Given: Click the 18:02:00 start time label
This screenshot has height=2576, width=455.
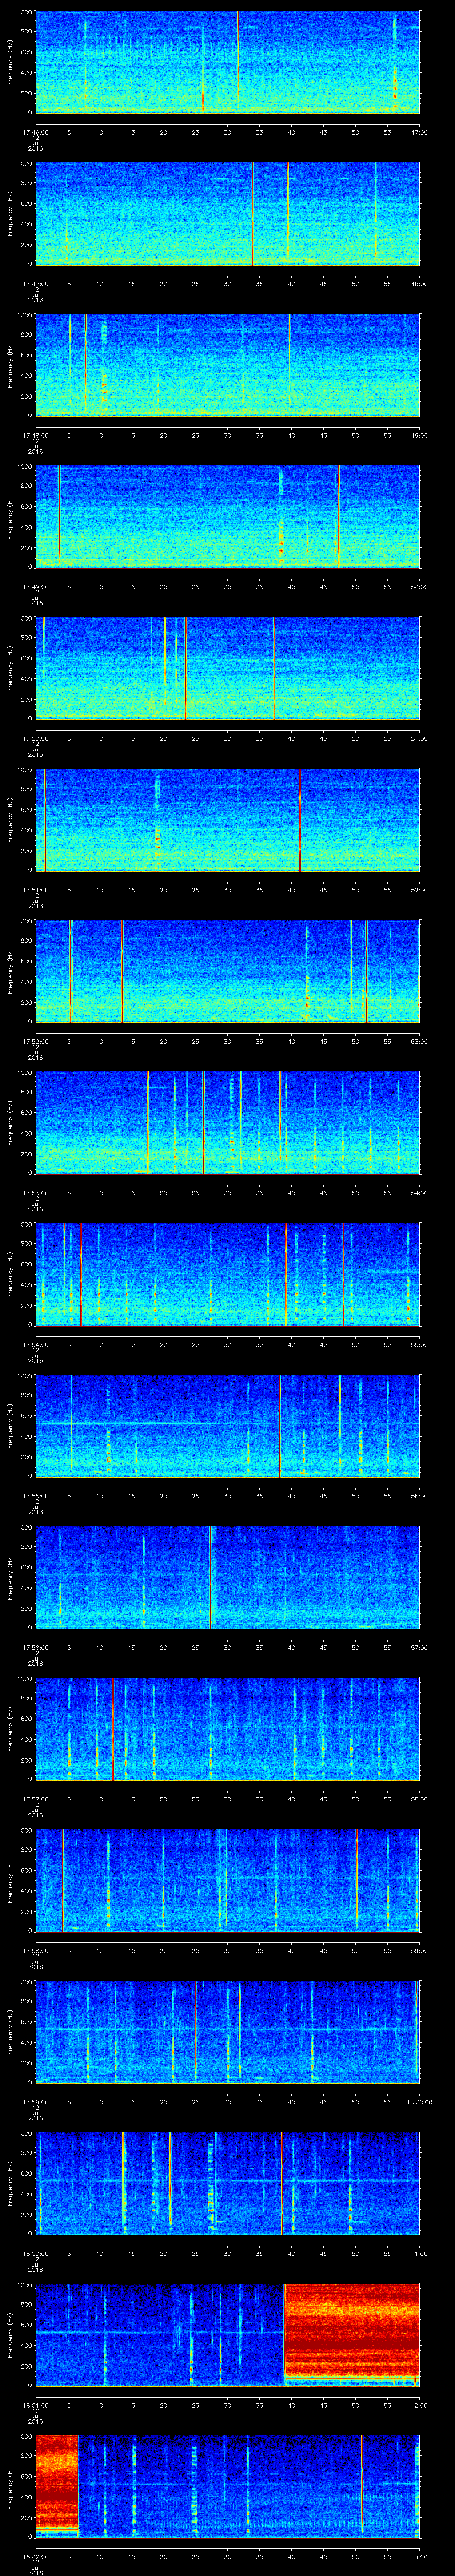Looking at the screenshot, I should (35, 2556).
